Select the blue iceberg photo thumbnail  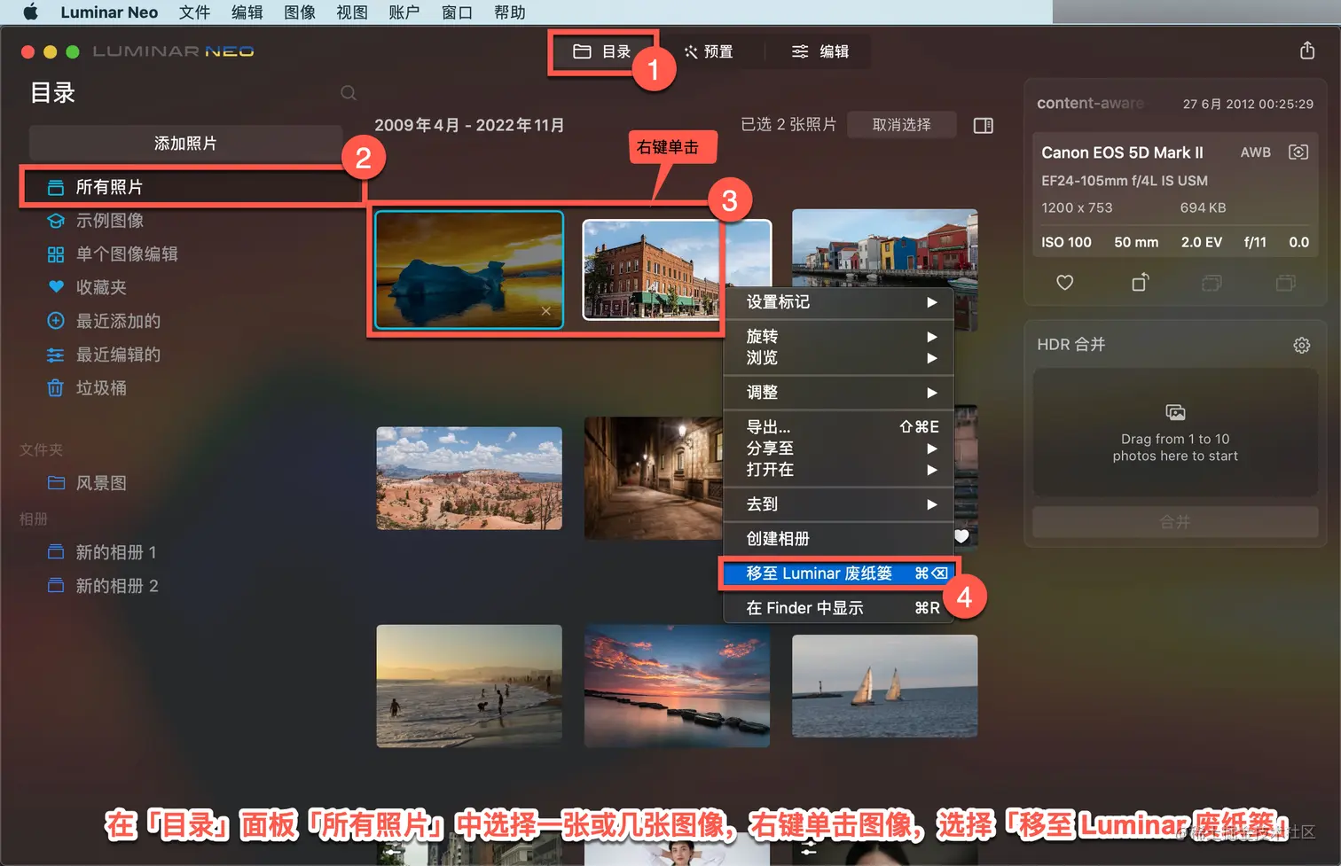point(469,269)
